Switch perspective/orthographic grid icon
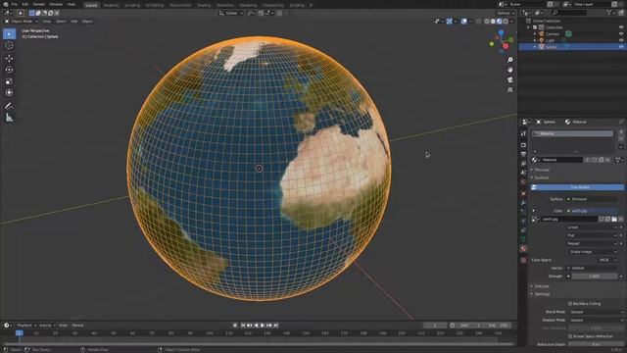The width and height of the screenshot is (627, 353). point(509,90)
